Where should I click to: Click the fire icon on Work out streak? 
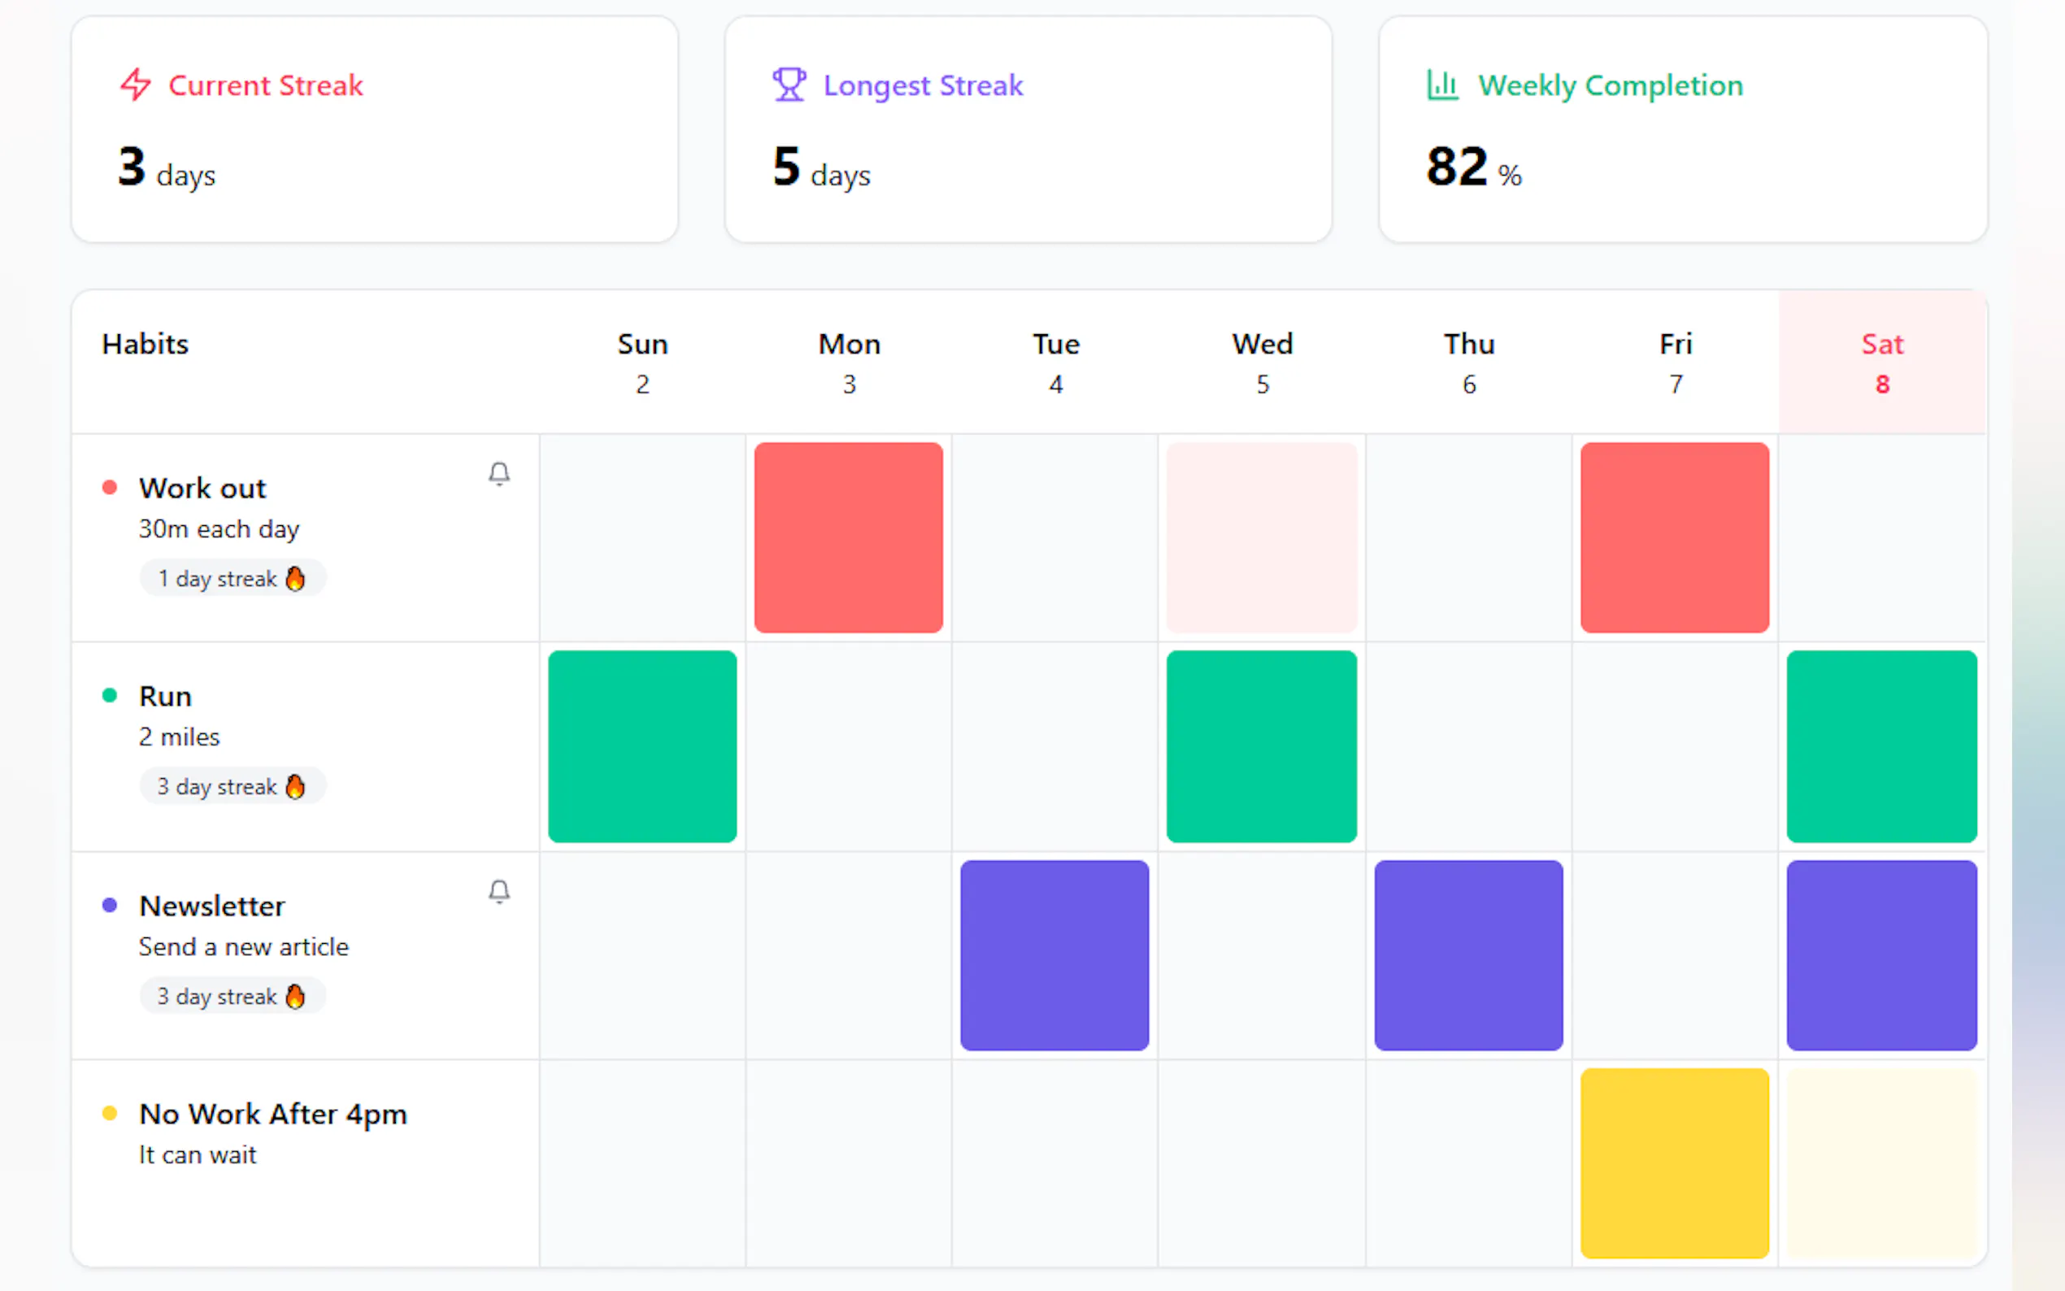[295, 579]
